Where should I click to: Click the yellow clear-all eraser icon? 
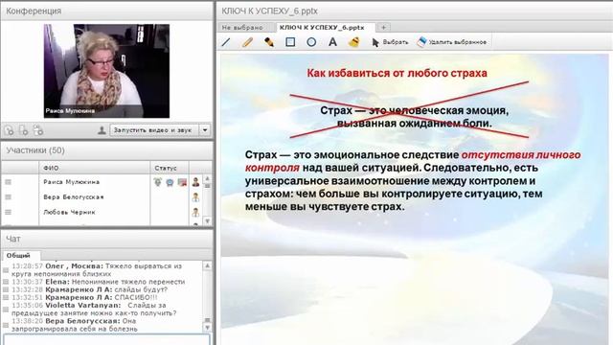tap(353, 42)
